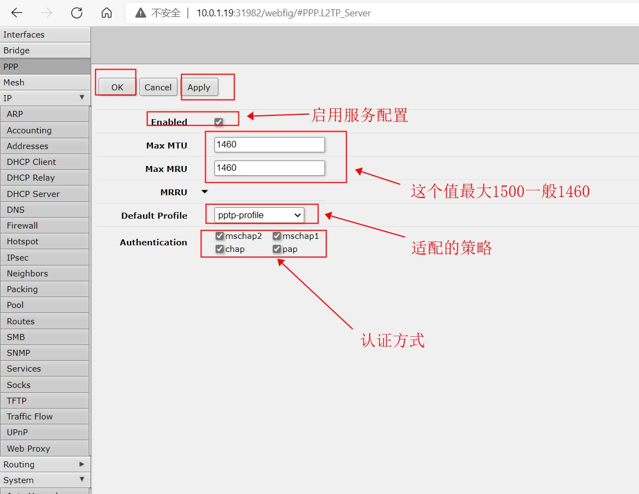Toggle the Enabled checkbox
The width and height of the screenshot is (639, 494).
(218, 122)
